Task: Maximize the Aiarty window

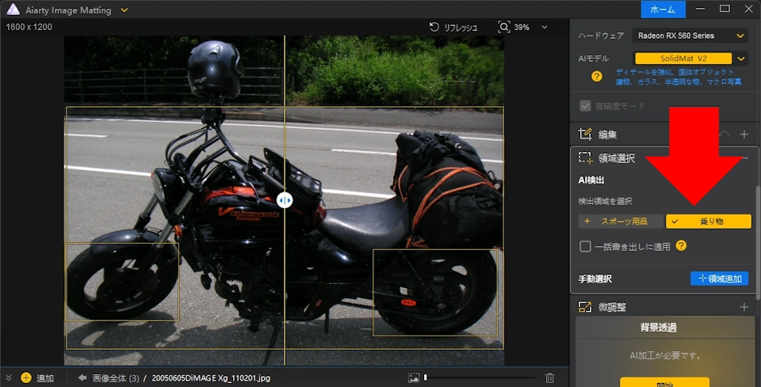Action: (725, 9)
